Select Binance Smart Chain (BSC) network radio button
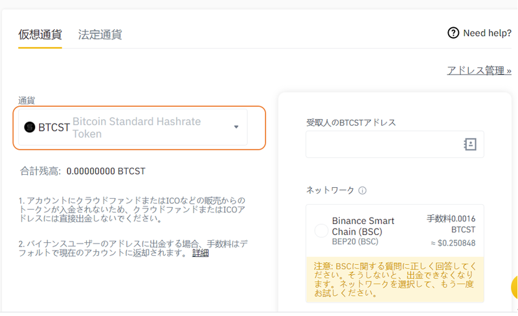 (x=321, y=231)
